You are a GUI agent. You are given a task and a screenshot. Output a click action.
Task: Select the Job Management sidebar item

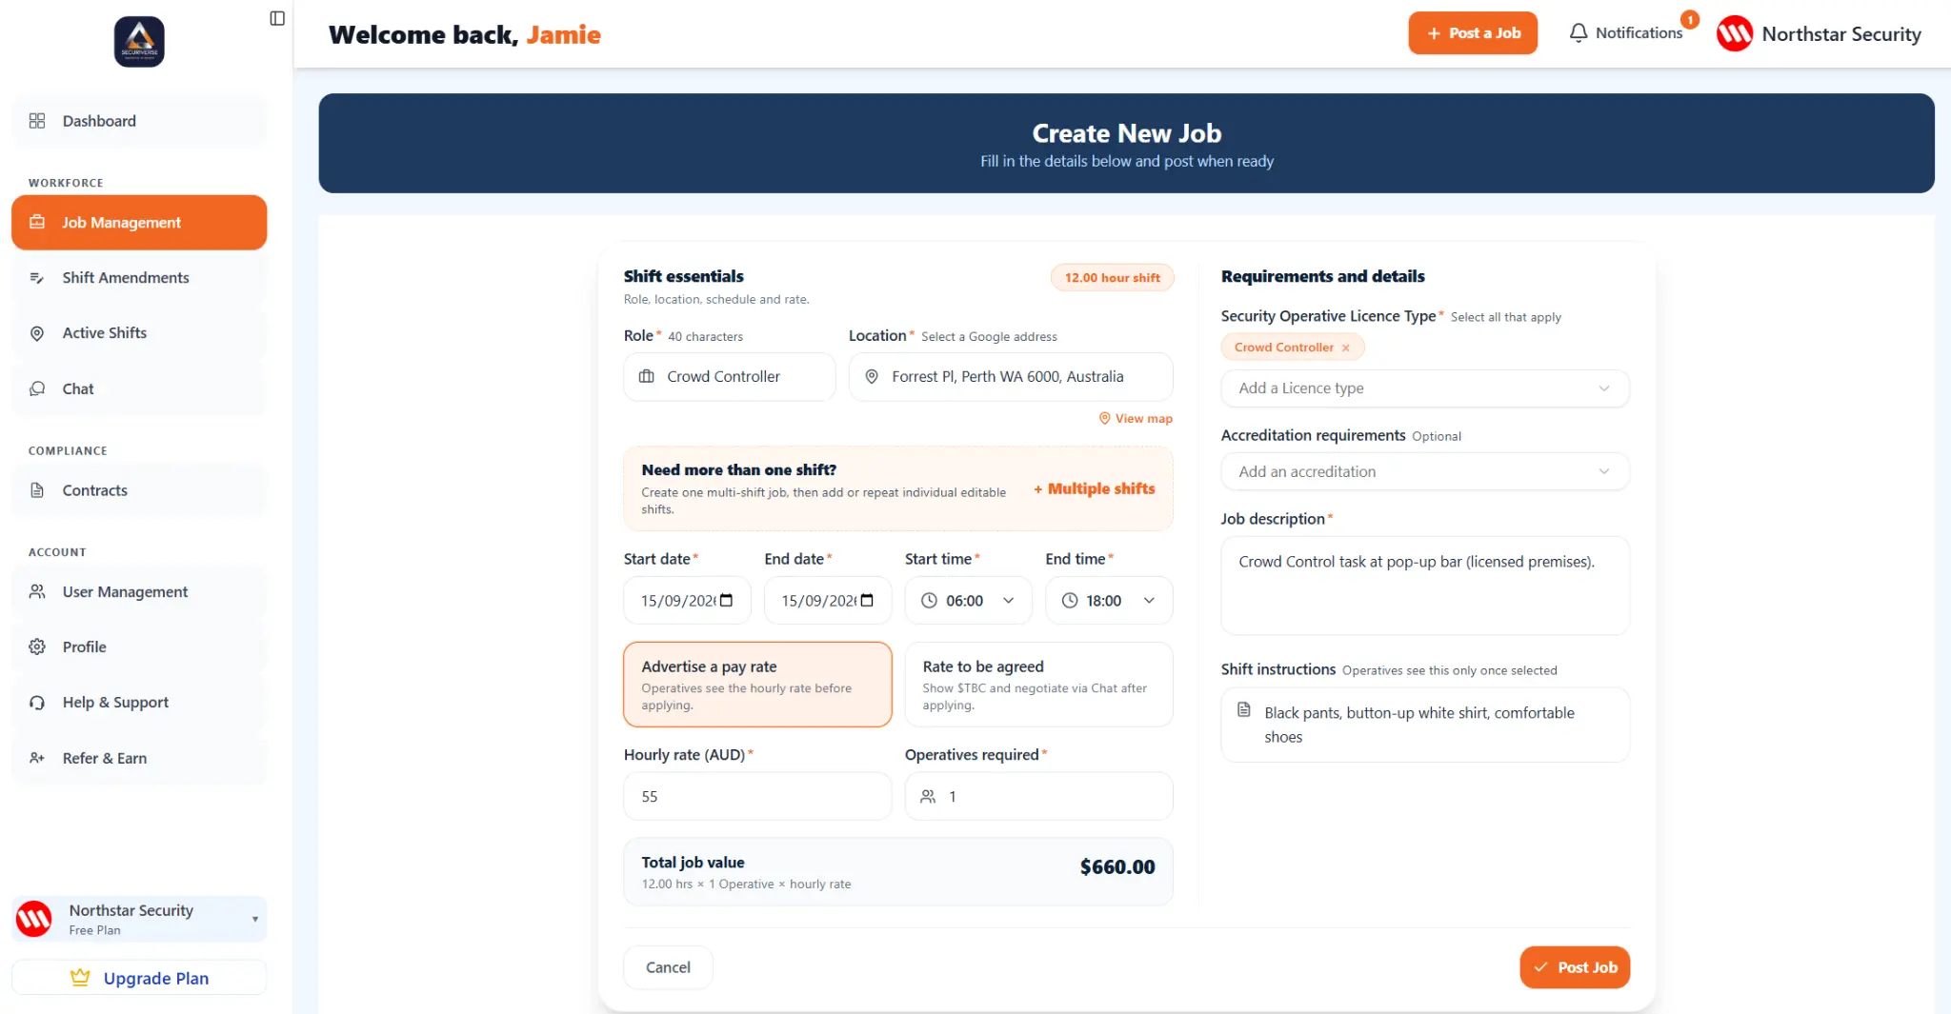(139, 223)
